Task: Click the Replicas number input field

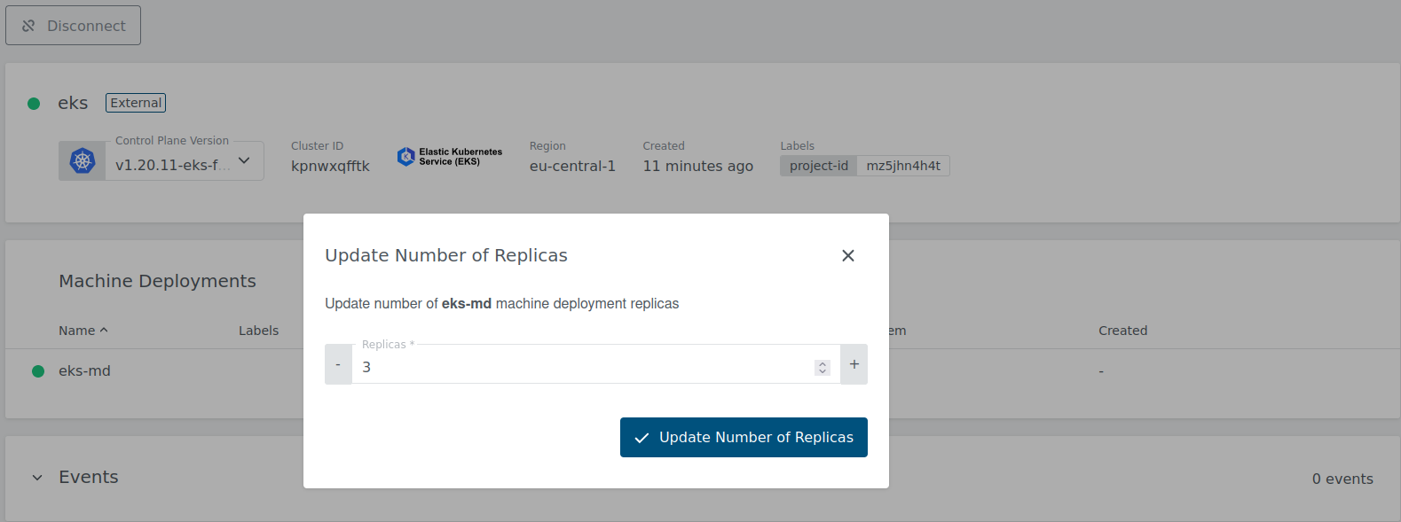Action: click(581, 367)
